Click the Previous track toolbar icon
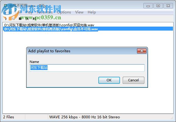The image size is (176, 122). [27, 19]
